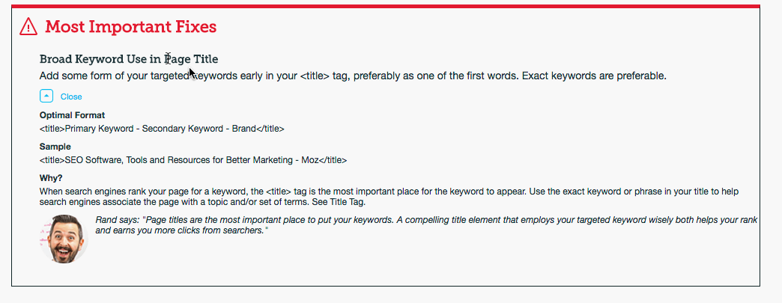Click the "Most Important Fixes" heading
This screenshot has height=303, width=782.
(x=131, y=28)
